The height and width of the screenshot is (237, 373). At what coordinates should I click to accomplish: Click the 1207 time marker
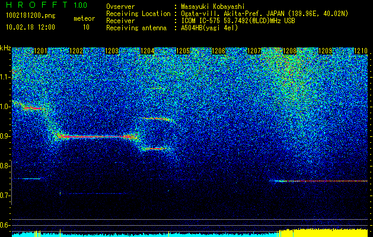coord(254,51)
